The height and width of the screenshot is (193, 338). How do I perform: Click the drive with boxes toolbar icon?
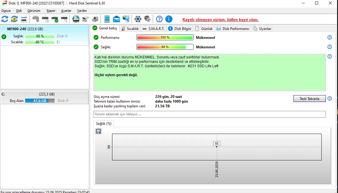tap(85, 19)
